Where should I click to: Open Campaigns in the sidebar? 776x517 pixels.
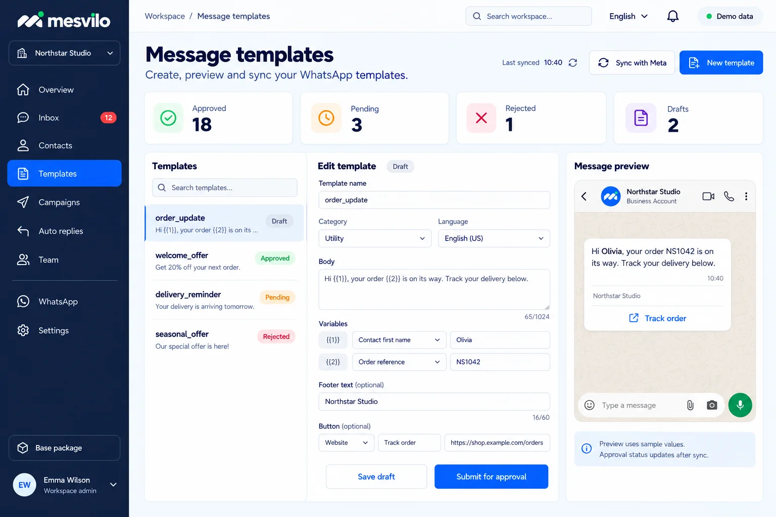64,202
